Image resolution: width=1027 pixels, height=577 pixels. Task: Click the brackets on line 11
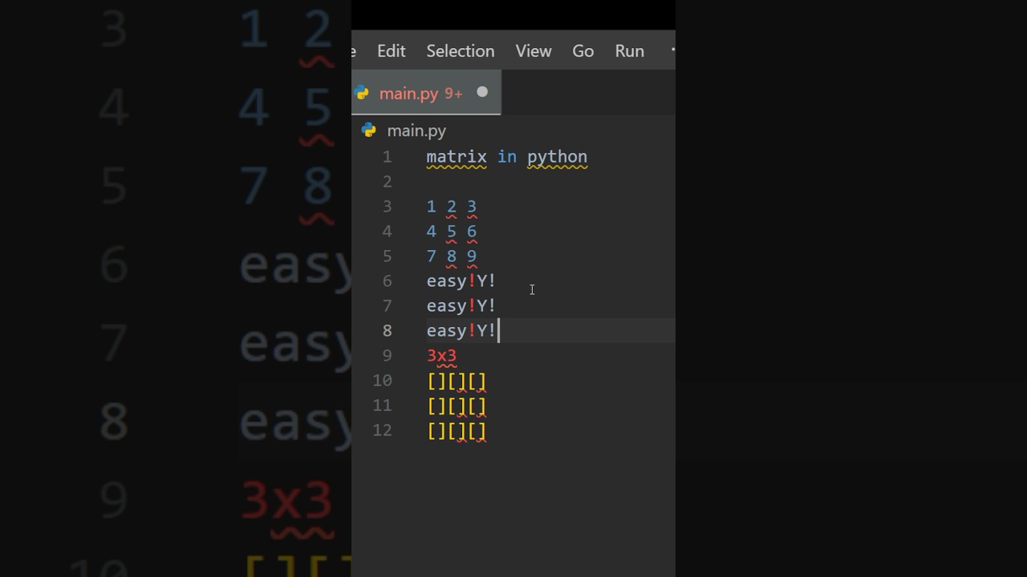457,406
